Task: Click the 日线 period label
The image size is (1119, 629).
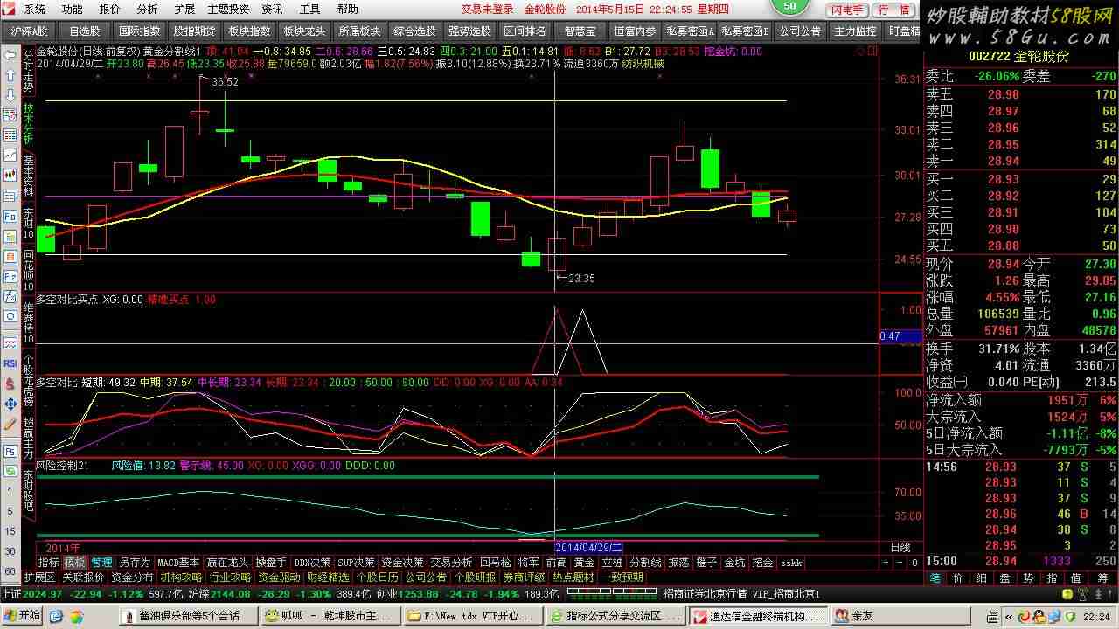Action: pos(900,547)
